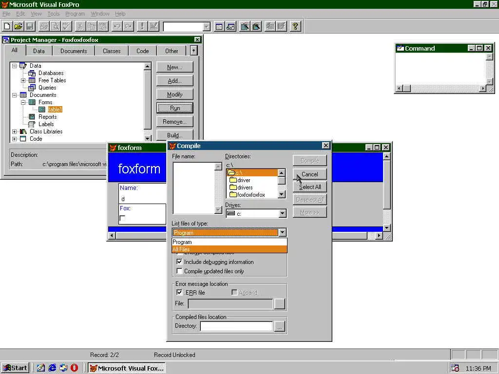Image resolution: width=499 pixels, height=374 pixels.
Task: Choose Program in file type list
Action: [230, 242]
